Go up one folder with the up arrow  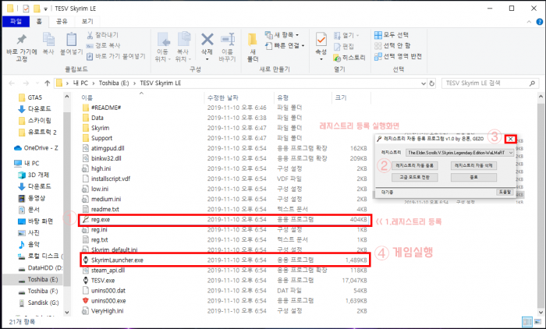(x=48, y=83)
